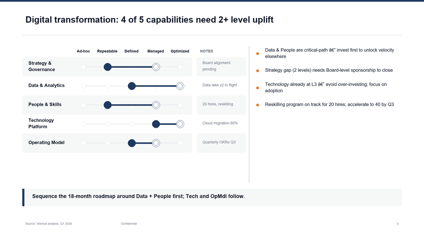Click the slide title about digital transformation
Image resolution: width=424 pixels, height=238 pixels.
point(149,20)
